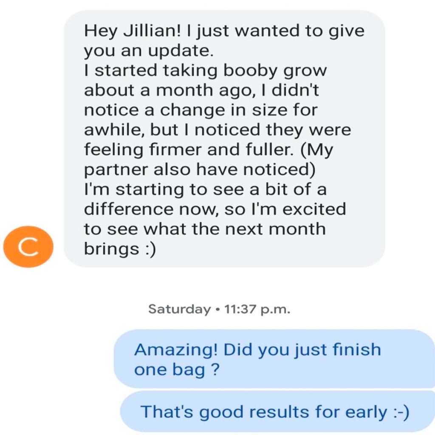Image resolution: width=435 pixels, height=435 pixels.
Task: Click the line "you an update."
Action: point(147,51)
